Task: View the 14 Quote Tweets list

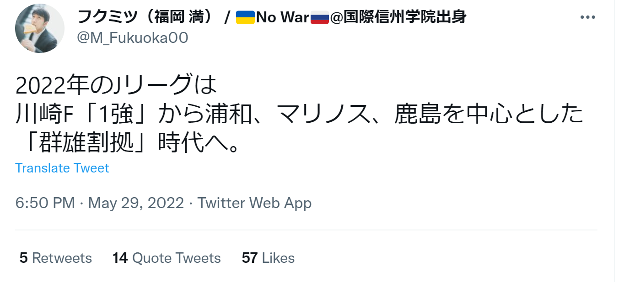Action: click(167, 258)
